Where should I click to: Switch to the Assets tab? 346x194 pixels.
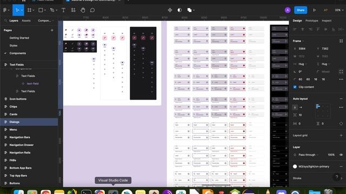click(26, 20)
